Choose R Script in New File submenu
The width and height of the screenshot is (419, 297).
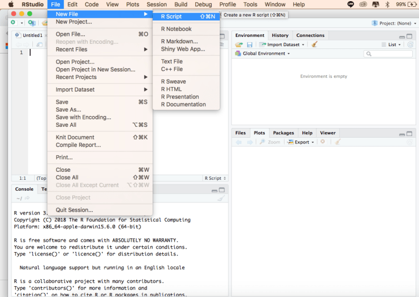coord(186,16)
